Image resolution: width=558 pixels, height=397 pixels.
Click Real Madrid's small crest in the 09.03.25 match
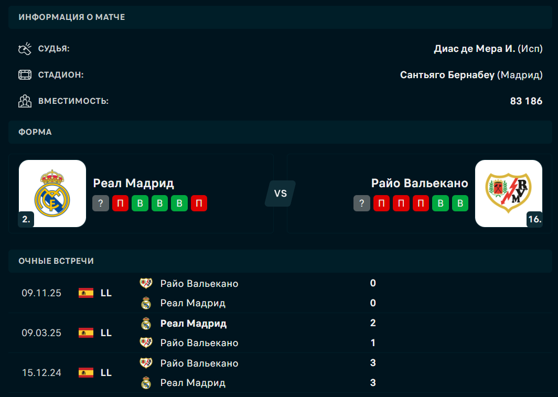(x=146, y=324)
